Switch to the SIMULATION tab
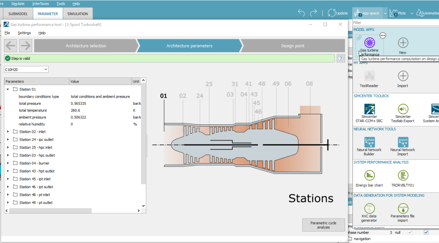 tap(77, 13)
